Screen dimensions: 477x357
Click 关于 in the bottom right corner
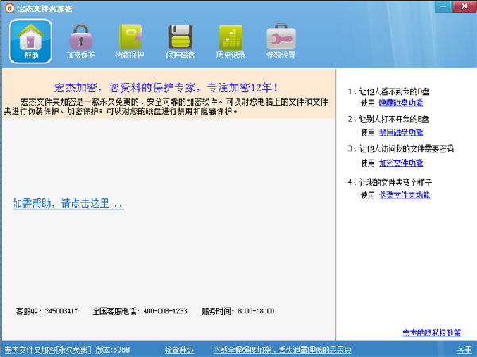pyautogui.click(x=464, y=350)
